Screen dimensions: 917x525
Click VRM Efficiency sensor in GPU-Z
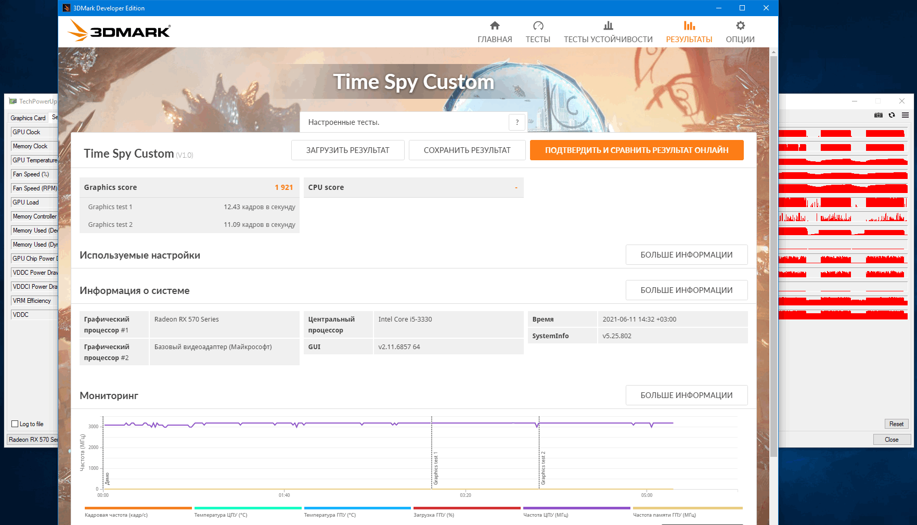point(34,301)
